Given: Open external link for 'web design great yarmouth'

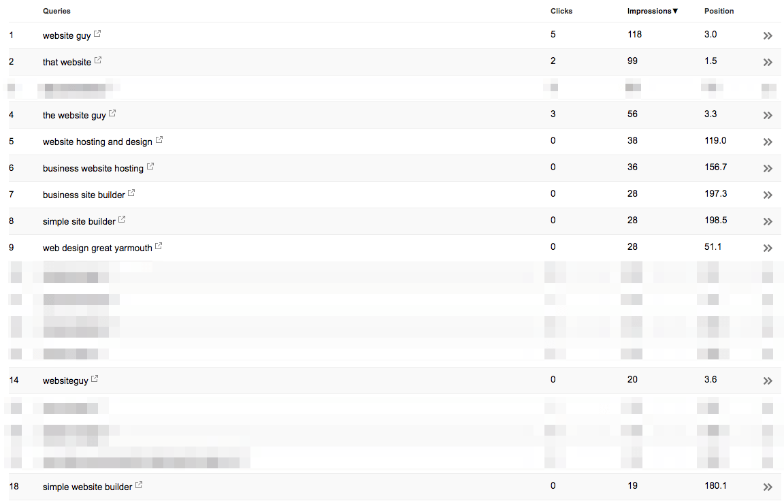Looking at the screenshot, I should tap(159, 246).
